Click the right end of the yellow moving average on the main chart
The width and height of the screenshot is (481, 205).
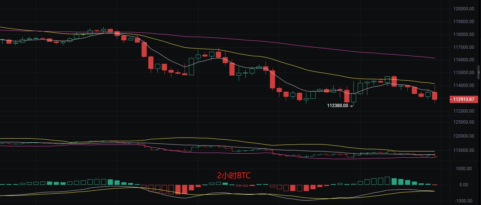[x=434, y=83]
